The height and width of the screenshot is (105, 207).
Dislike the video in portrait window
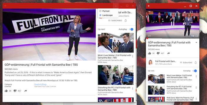tap(158, 53)
